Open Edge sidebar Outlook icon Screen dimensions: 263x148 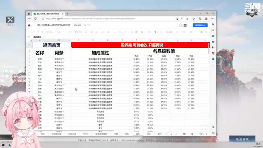click(213, 59)
